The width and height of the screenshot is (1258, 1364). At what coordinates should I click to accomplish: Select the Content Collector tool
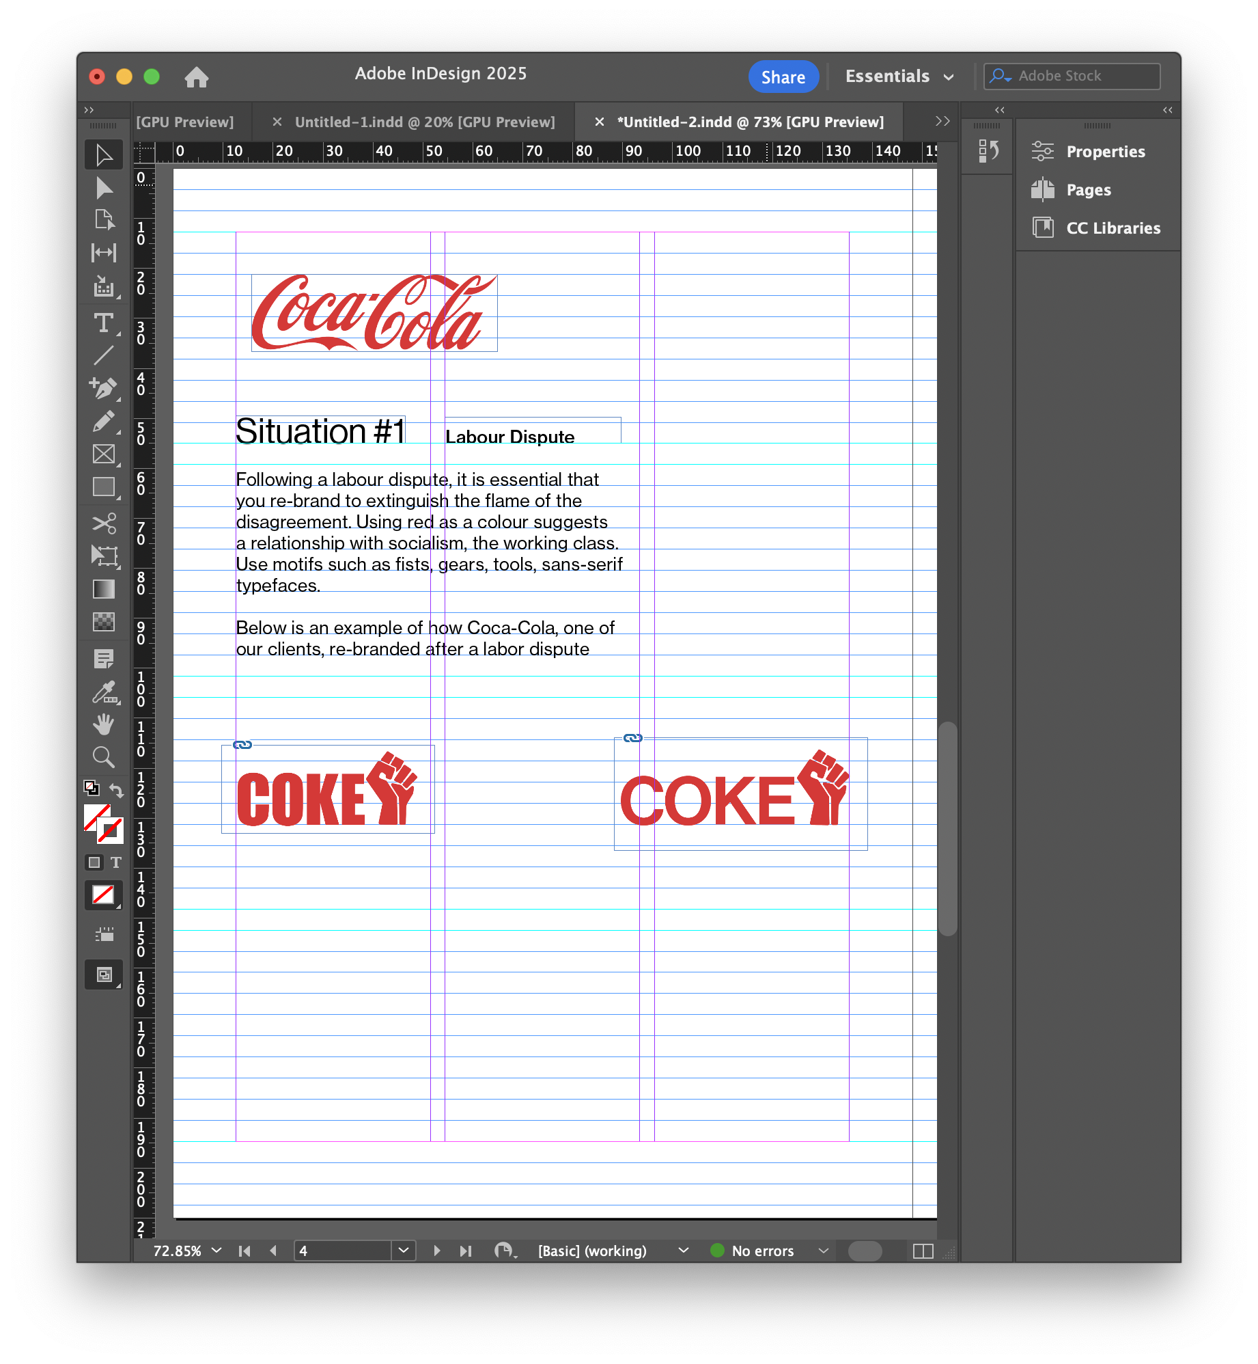coord(104,287)
